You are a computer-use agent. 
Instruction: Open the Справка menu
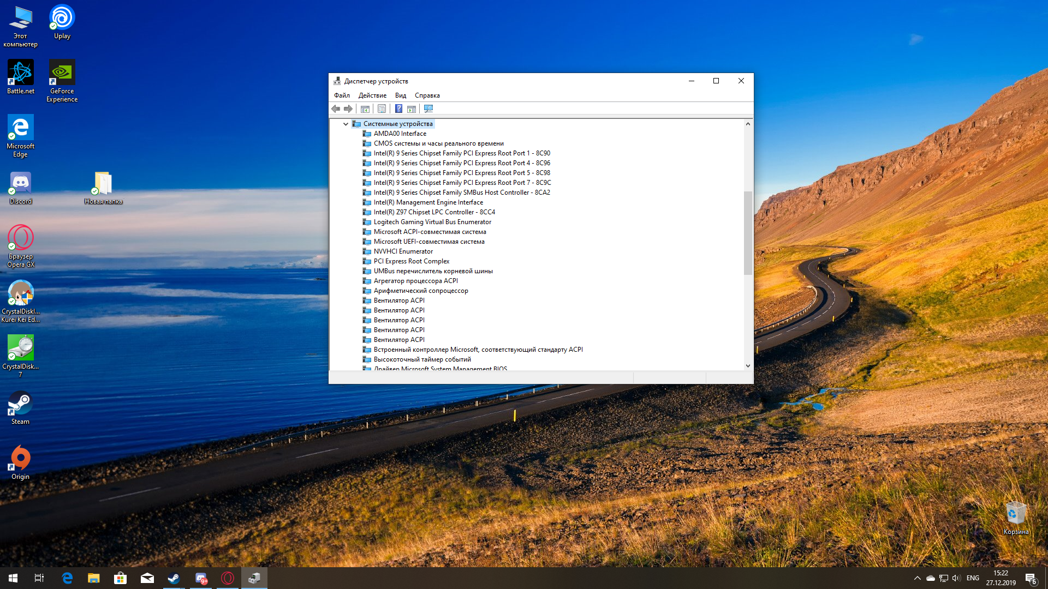pyautogui.click(x=427, y=95)
